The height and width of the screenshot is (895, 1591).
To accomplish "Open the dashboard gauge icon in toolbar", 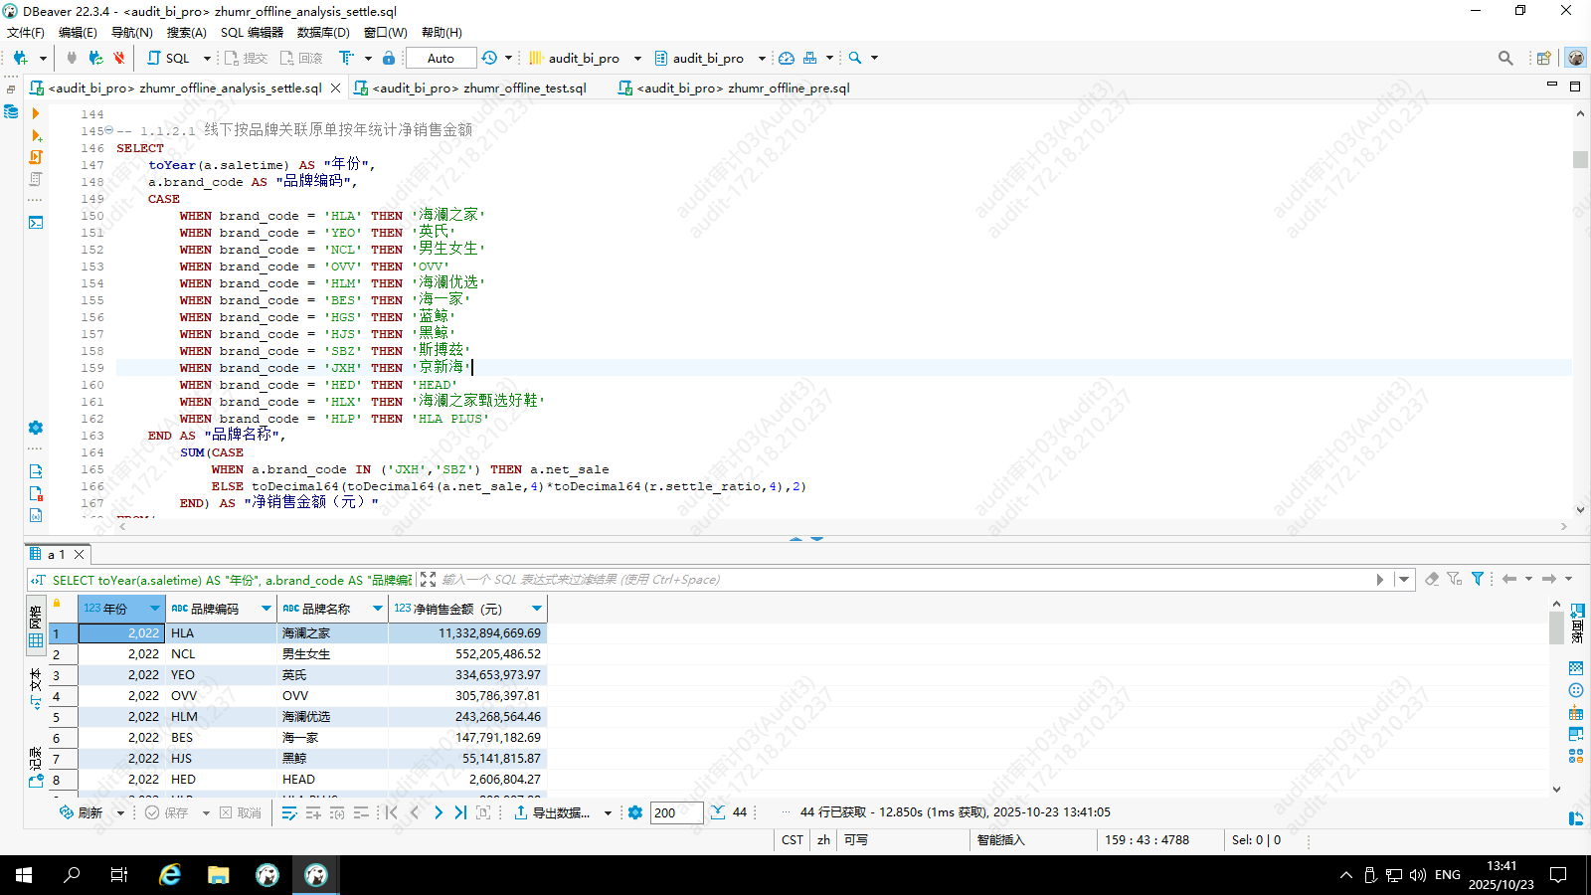I will pyautogui.click(x=787, y=58).
